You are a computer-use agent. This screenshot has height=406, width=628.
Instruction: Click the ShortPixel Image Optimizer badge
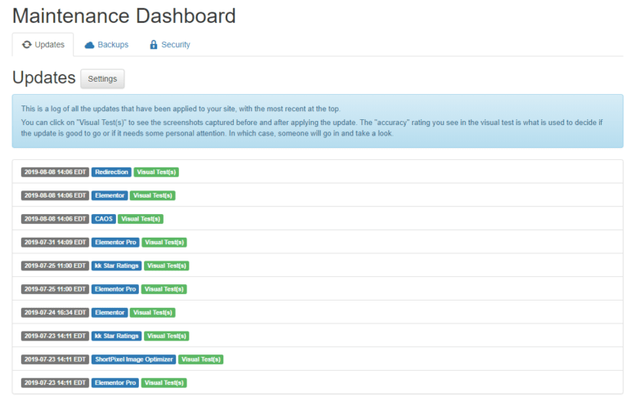[x=134, y=359]
